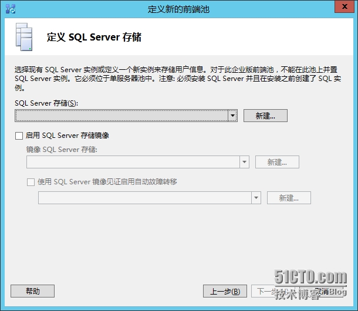The width and height of the screenshot is (358, 311).
Task: Click the SQL Server storage servers icon
Action: point(24,37)
